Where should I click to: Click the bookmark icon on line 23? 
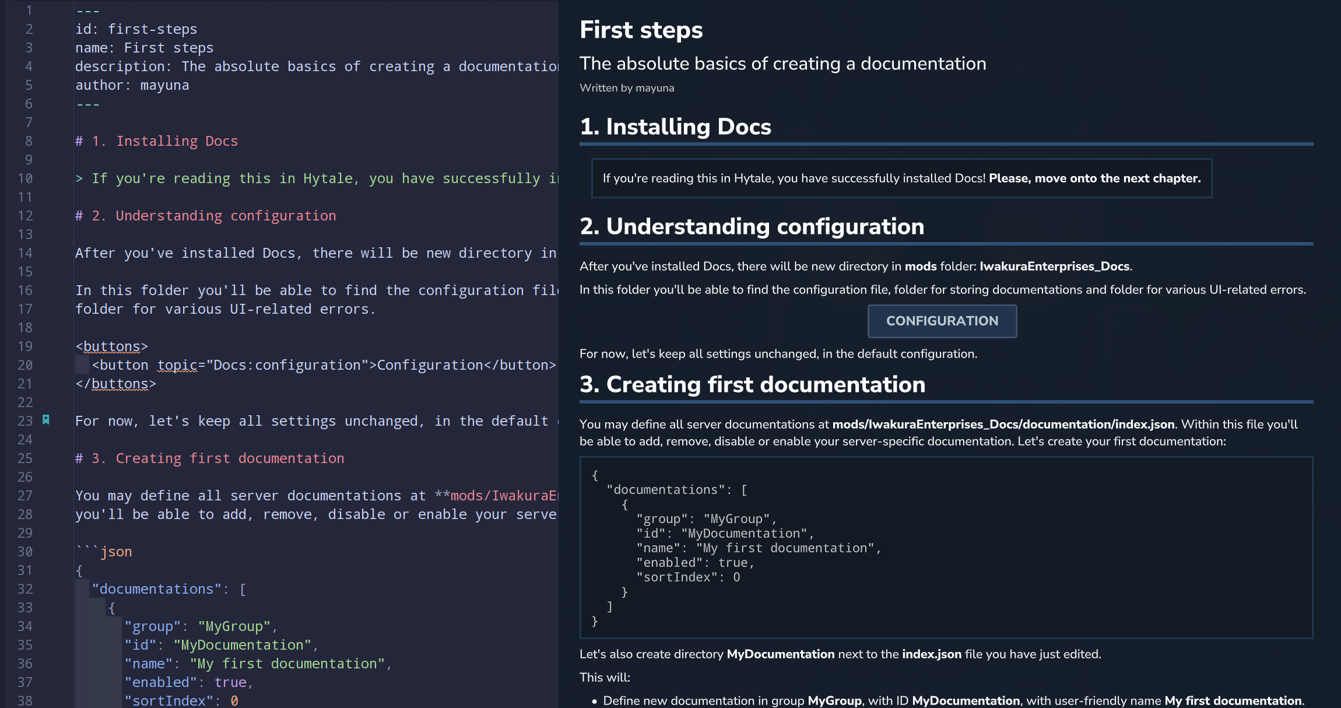pos(45,419)
